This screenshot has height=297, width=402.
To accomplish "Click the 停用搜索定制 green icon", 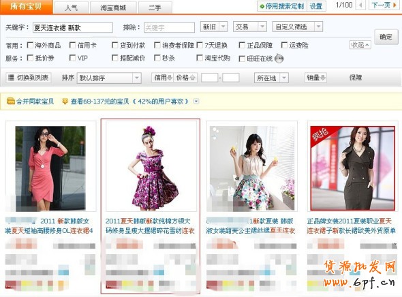I will click(x=262, y=6).
